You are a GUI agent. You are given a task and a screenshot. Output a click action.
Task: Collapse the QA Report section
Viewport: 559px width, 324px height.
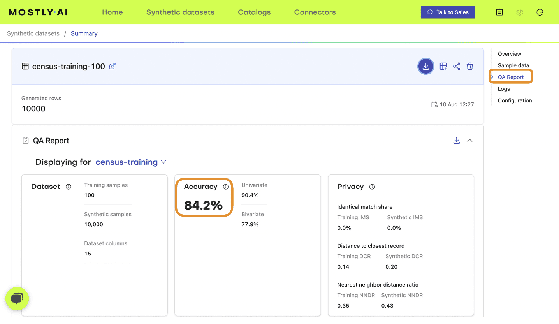coord(470,141)
